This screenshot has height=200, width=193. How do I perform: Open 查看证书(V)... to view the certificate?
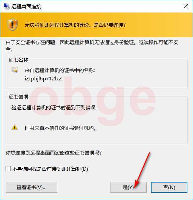pos(32,187)
